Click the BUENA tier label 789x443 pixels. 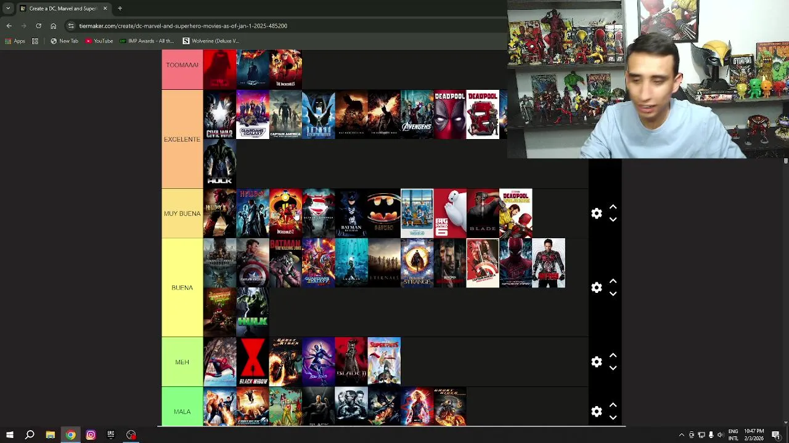(x=182, y=288)
